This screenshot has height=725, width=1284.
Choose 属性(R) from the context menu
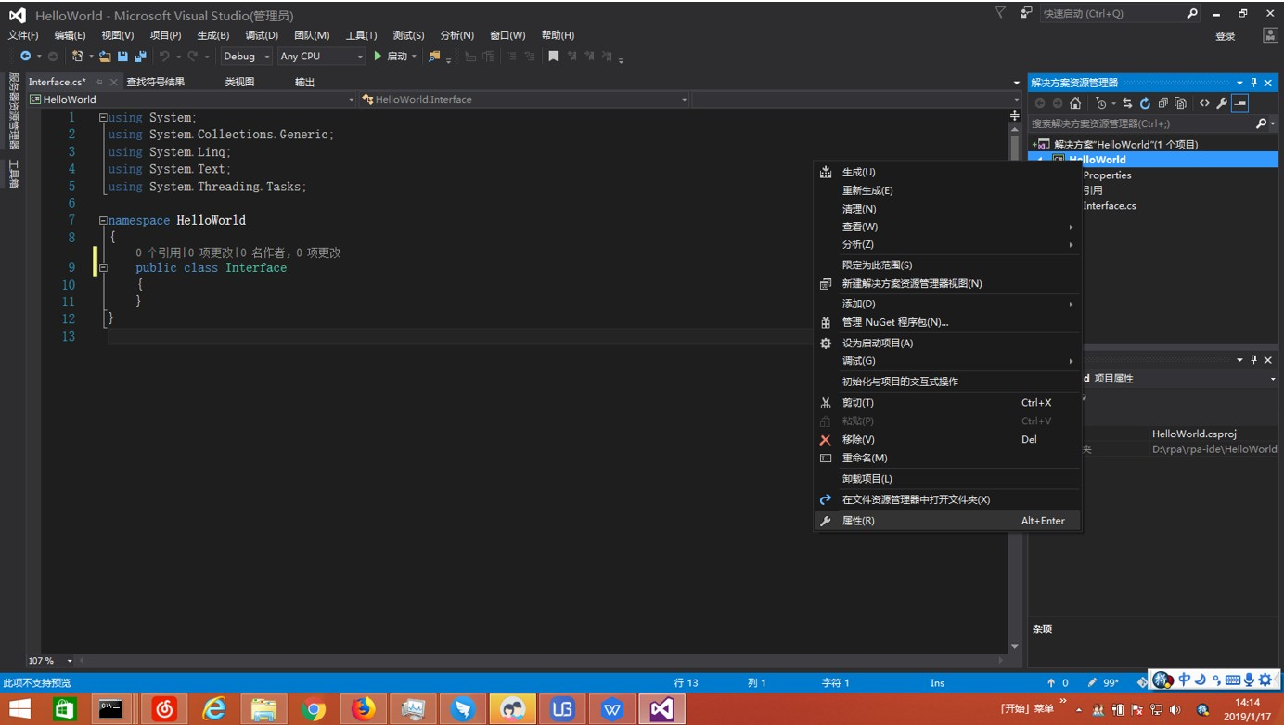click(946, 521)
